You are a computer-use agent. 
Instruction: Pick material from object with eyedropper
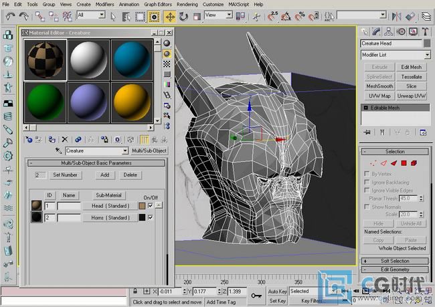coord(58,150)
